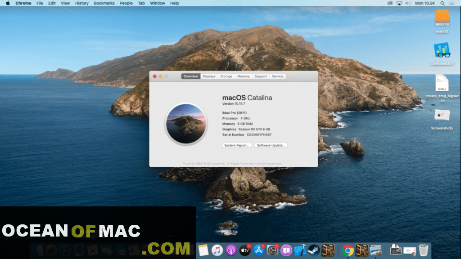Open Creative Cloud menu bar icon
The width and height of the screenshot is (461, 259).
(x=390, y=3)
